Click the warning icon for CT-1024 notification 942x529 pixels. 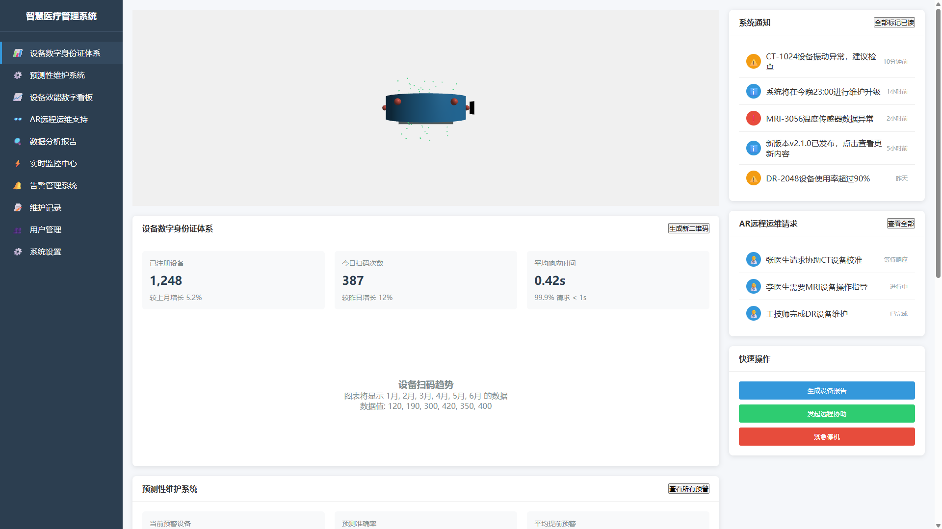[753, 62]
